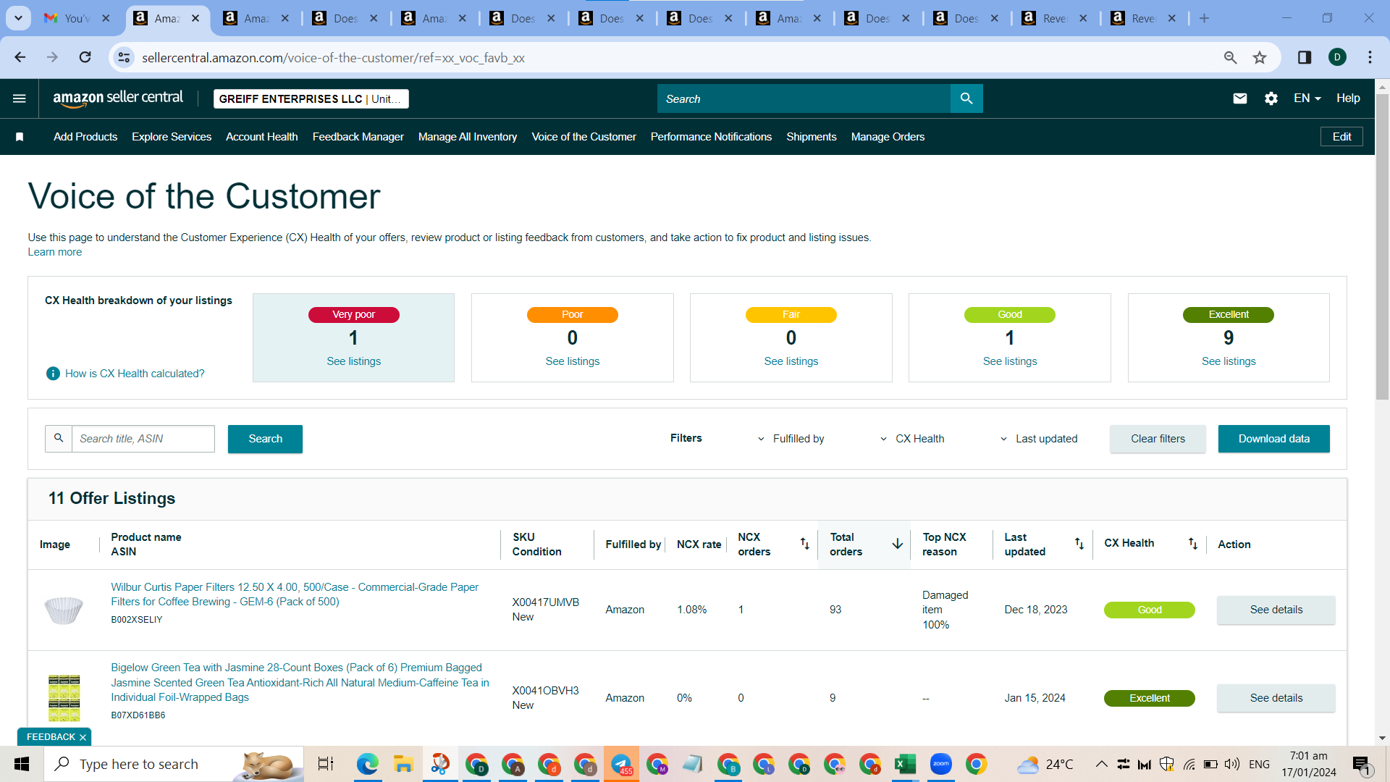Open Wilbur Curtis Paper Filters product link
The width and height of the screenshot is (1390, 782).
[x=295, y=594]
